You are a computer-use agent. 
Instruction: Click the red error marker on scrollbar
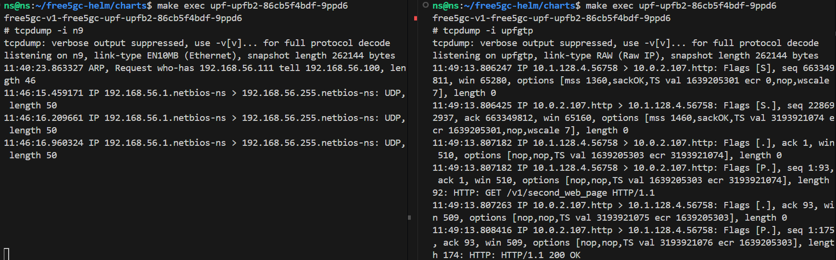(x=416, y=18)
